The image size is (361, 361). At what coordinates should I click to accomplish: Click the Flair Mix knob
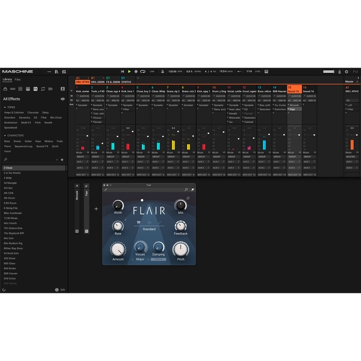[x=181, y=205]
